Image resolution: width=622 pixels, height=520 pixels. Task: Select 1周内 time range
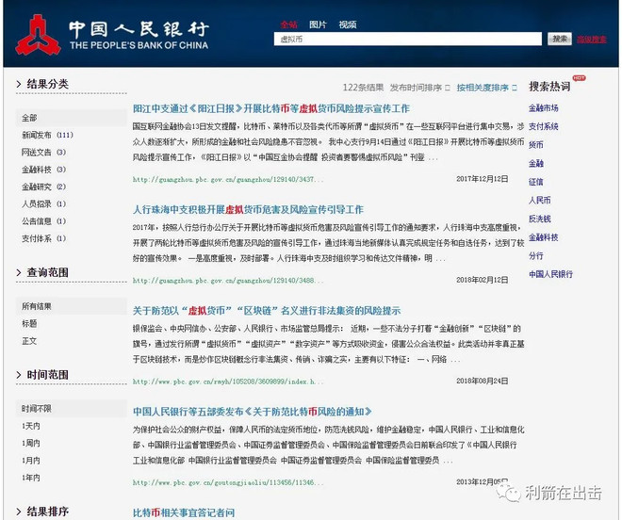[x=31, y=443]
